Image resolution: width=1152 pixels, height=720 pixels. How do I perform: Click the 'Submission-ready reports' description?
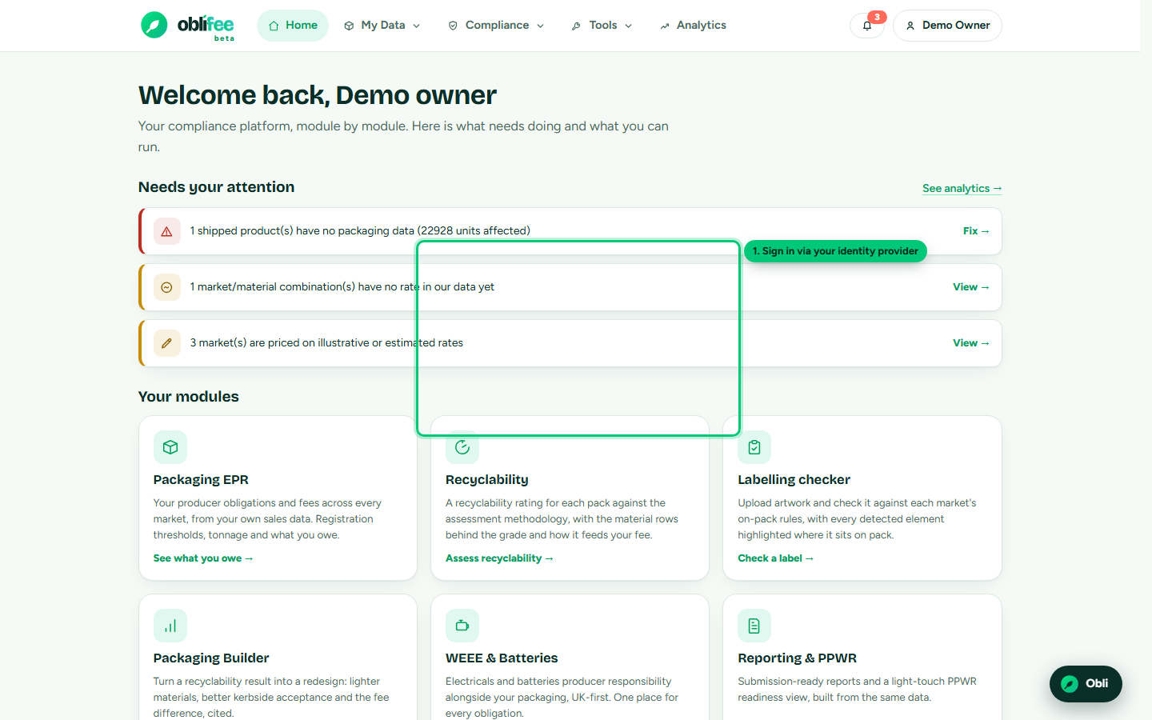[x=857, y=690]
